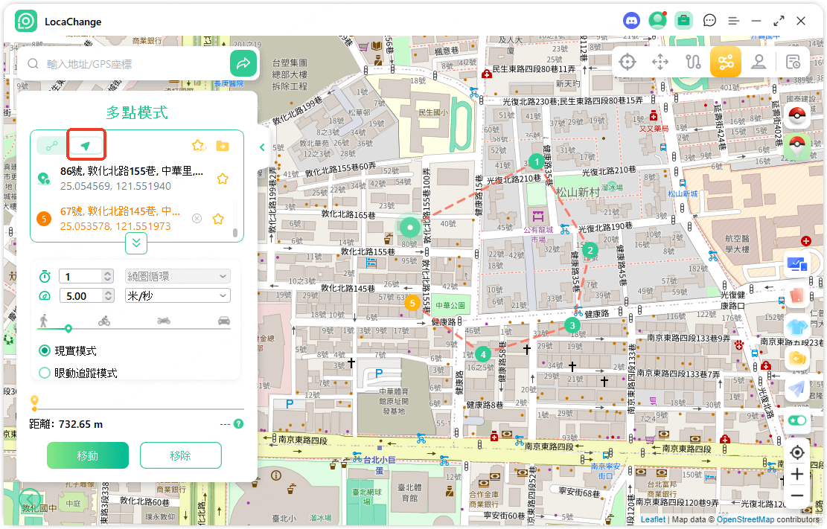827x529 pixels.
Task: Open the history records icon
Action: tap(793, 62)
